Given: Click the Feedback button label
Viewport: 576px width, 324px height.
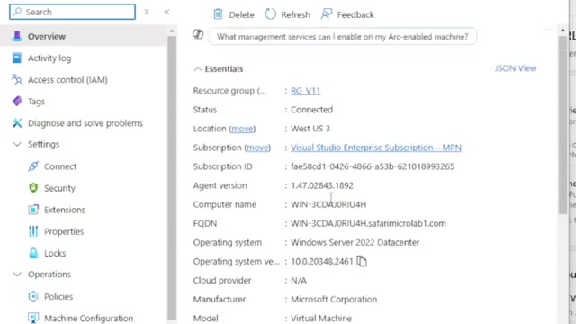Looking at the screenshot, I should 355,14.
